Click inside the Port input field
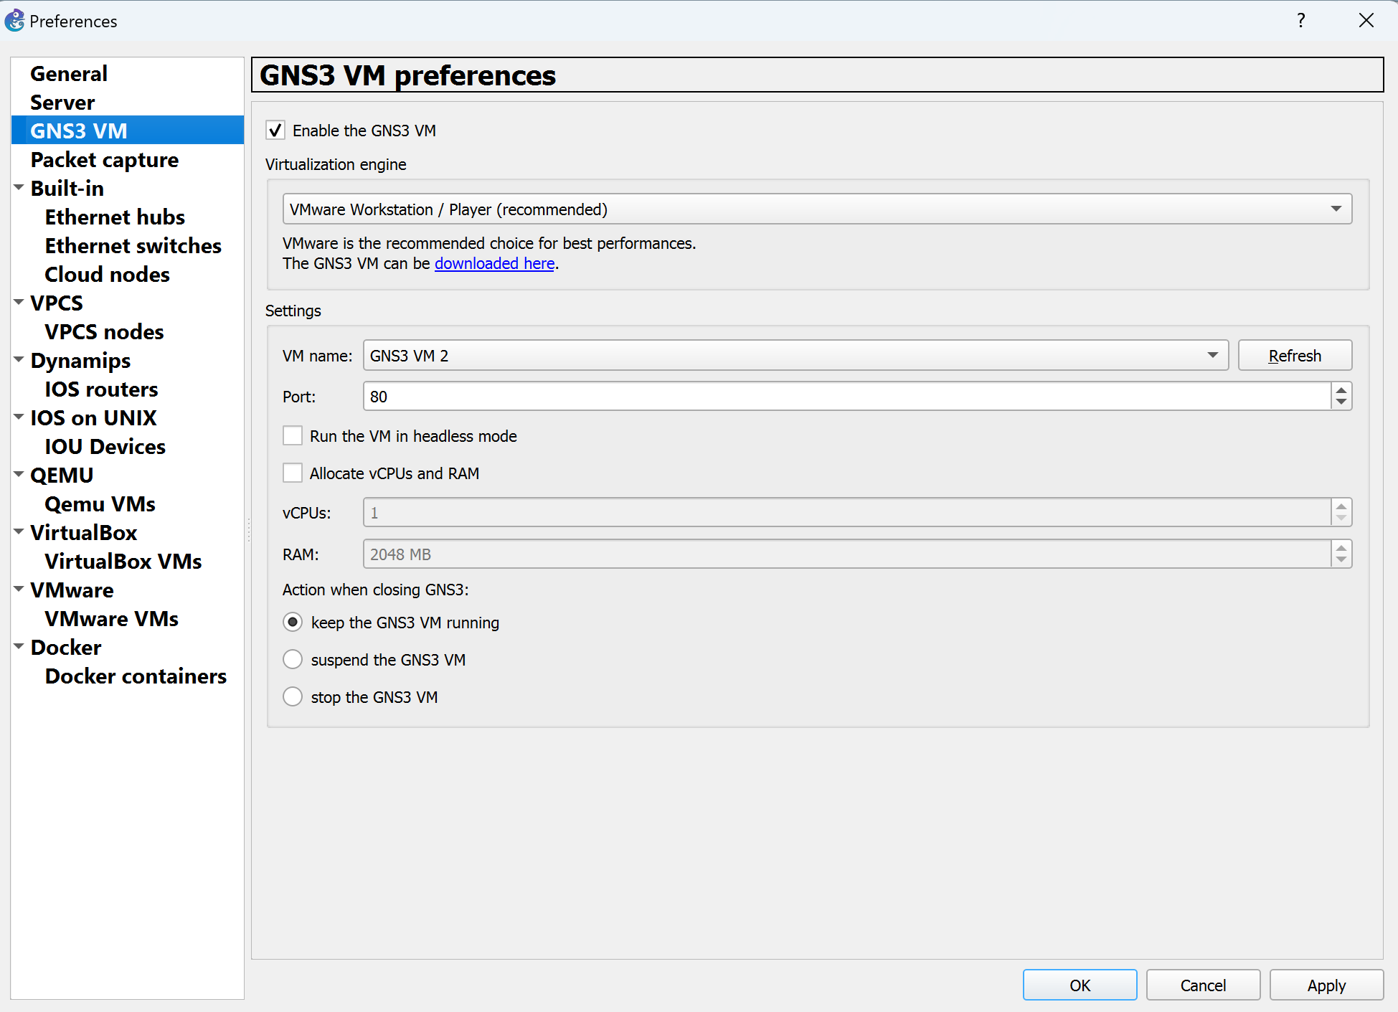The width and height of the screenshot is (1398, 1012). (717, 396)
